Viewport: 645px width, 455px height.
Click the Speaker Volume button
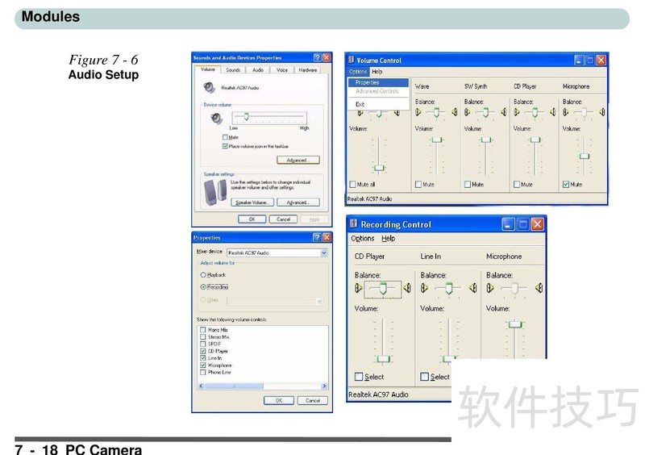pos(252,202)
